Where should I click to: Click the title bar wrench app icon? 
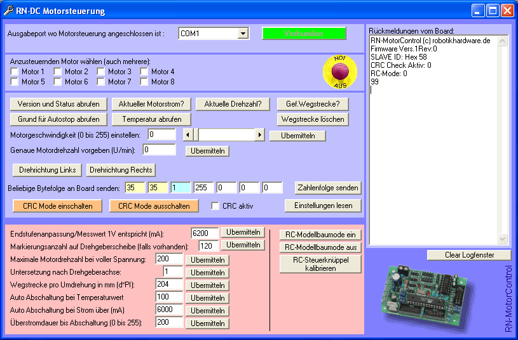[x=9, y=11]
